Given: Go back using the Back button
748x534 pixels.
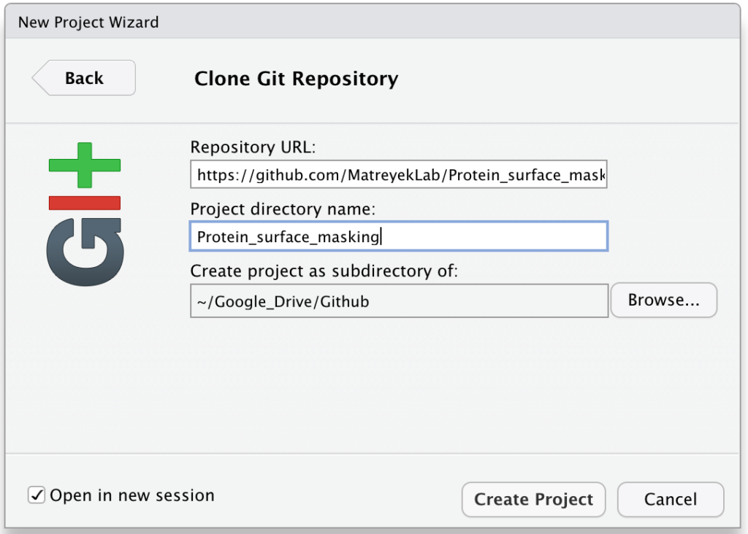Looking at the screenshot, I should 85,77.
